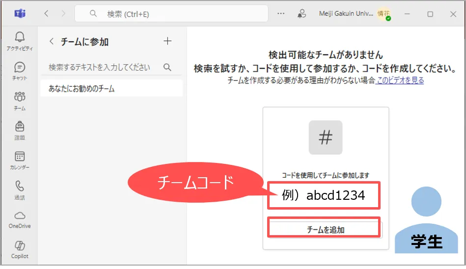Click the forward navigation arrow

pyautogui.click(x=63, y=14)
